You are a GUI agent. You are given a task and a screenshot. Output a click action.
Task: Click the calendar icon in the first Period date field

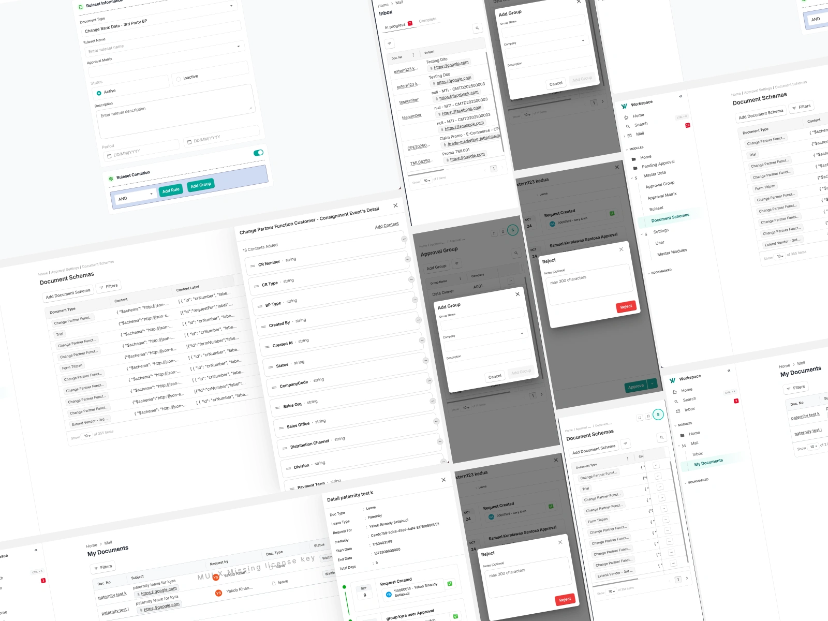click(x=110, y=155)
